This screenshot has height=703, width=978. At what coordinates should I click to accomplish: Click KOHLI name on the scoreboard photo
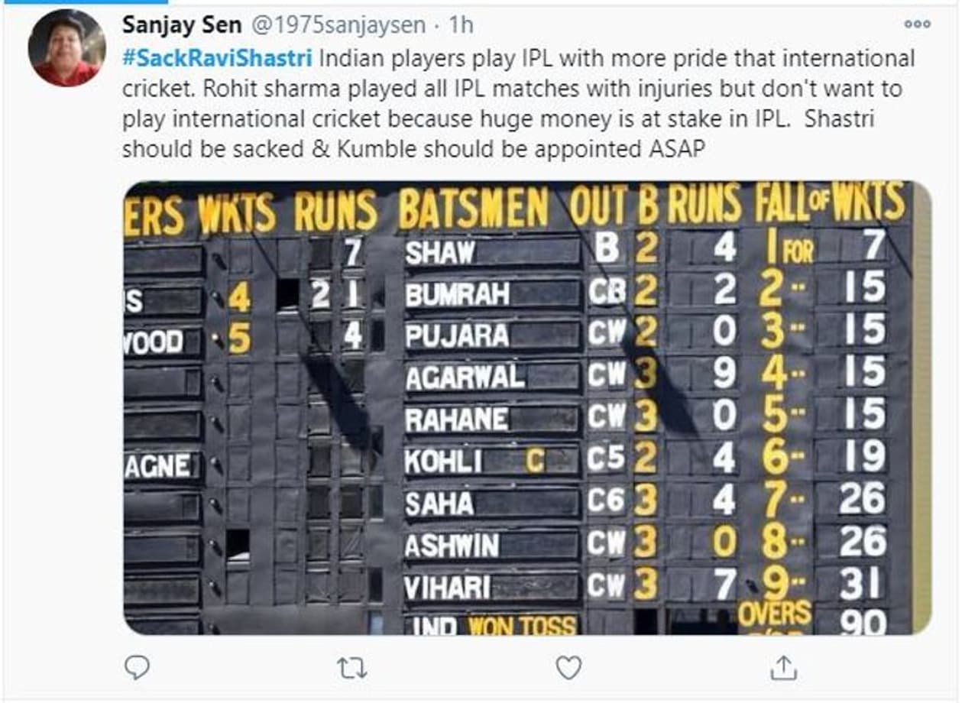pos(443,461)
